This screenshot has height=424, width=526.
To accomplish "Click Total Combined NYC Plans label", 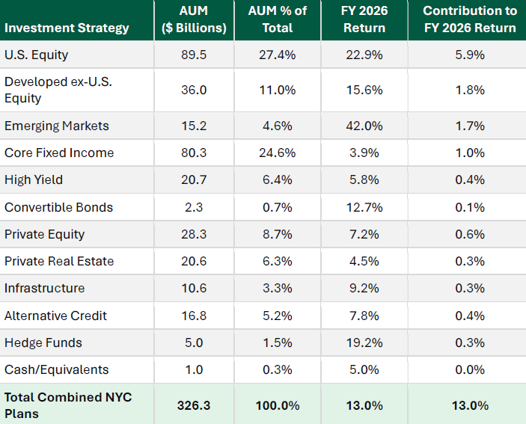I will pos(68,405).
